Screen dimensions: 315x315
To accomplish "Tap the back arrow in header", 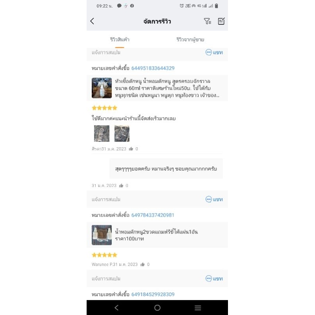I will tap(92, 21).
